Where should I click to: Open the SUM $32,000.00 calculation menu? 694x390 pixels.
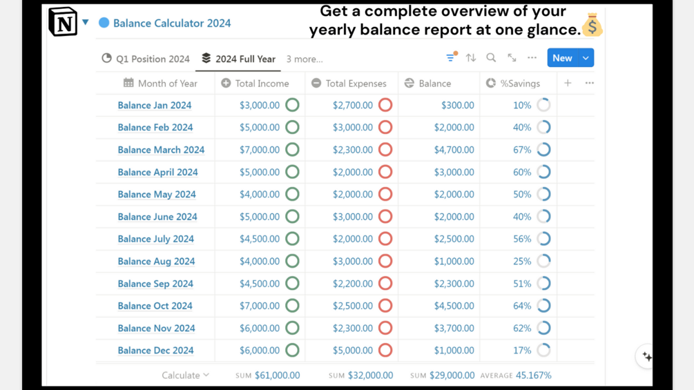tap(360, 376)
